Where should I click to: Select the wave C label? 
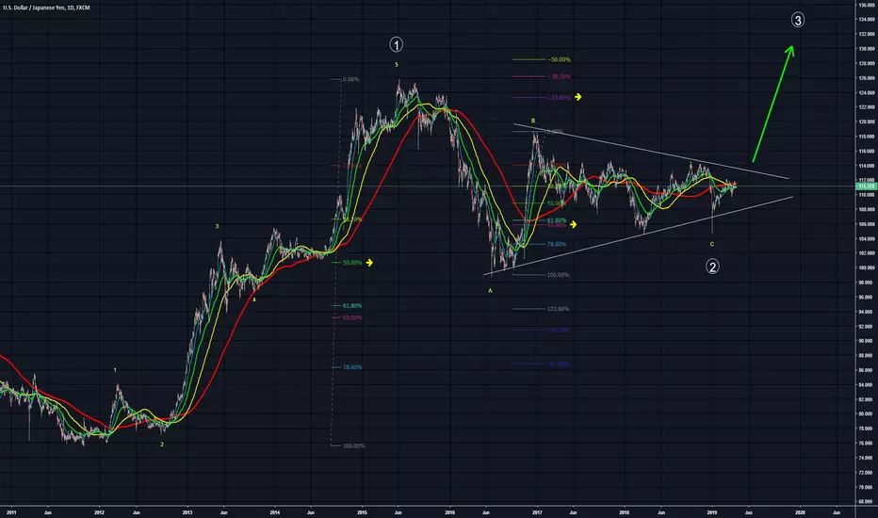pyautogui.click(x=712, y=244)
